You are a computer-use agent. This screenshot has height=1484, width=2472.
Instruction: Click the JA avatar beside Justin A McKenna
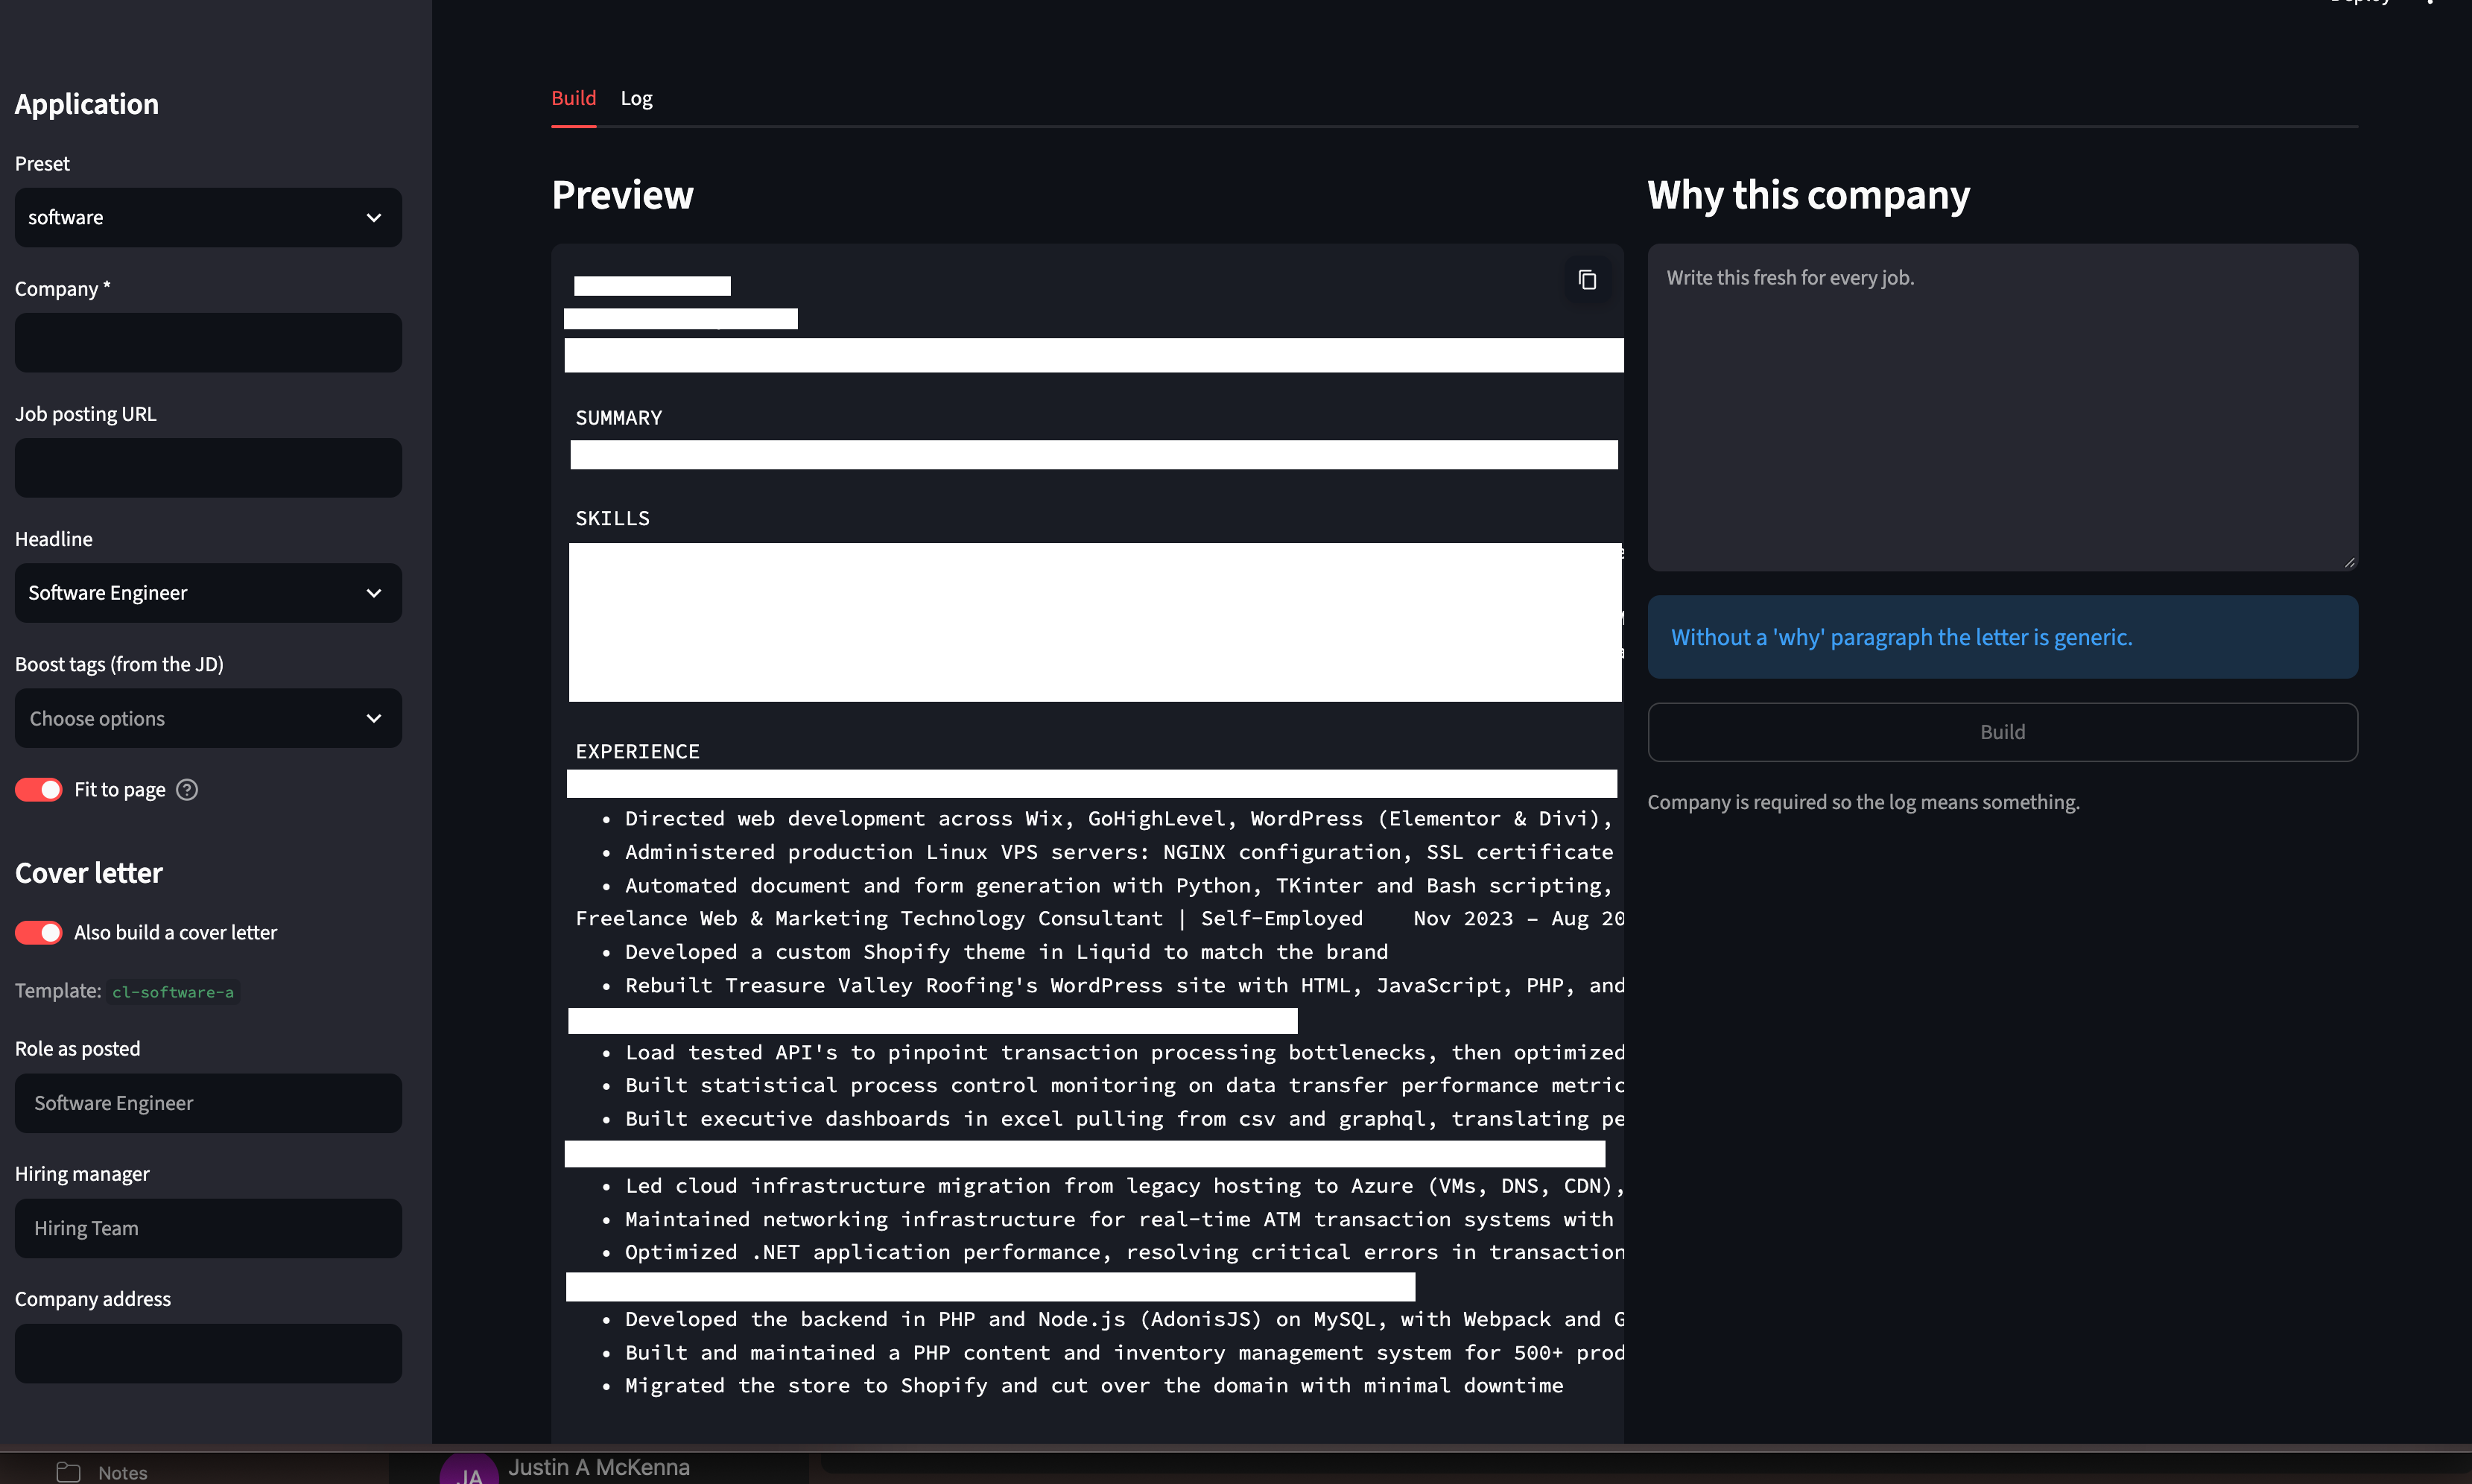coord(469,1470)
